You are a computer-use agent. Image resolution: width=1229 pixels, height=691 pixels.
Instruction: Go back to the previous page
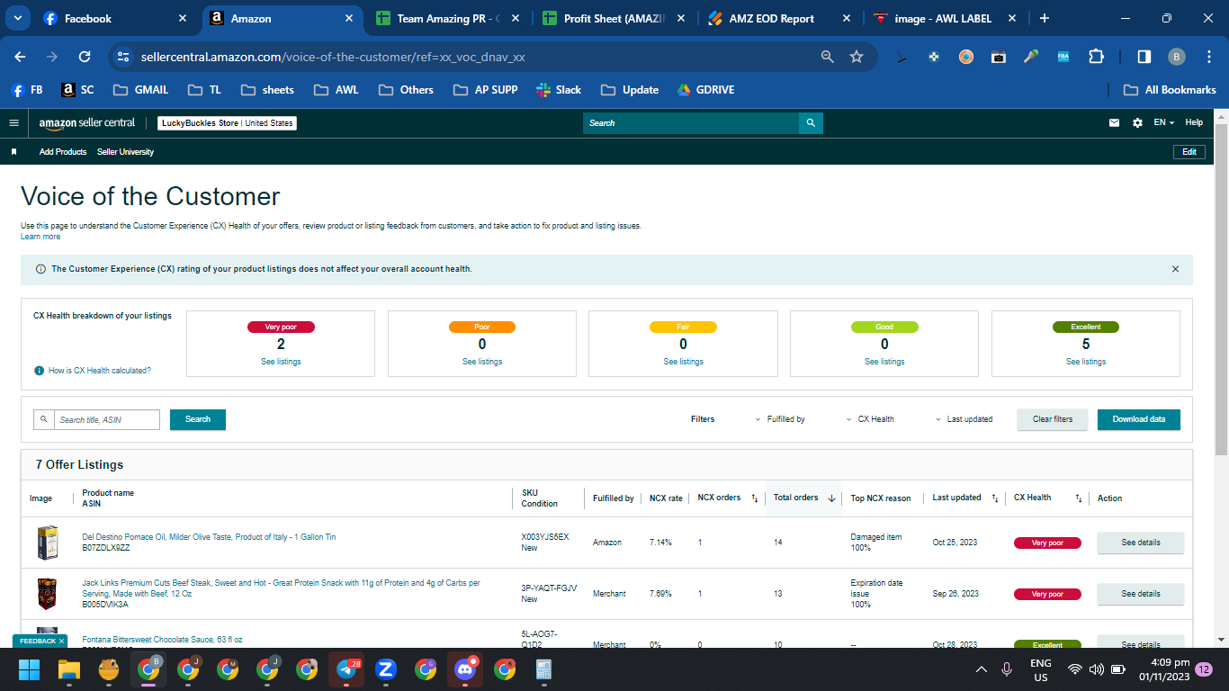pyautogui.click(x=20, y=57)
